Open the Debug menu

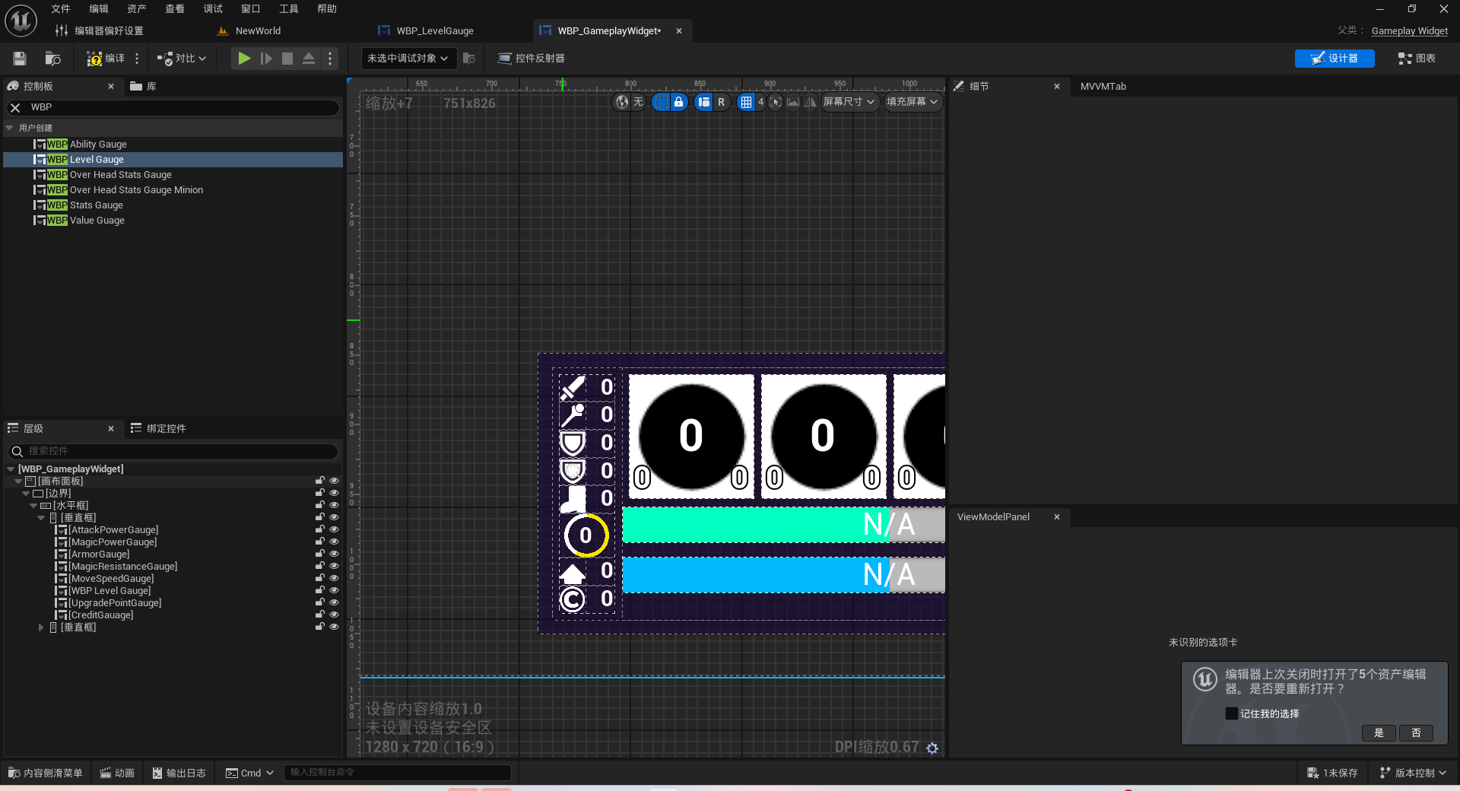213,9
